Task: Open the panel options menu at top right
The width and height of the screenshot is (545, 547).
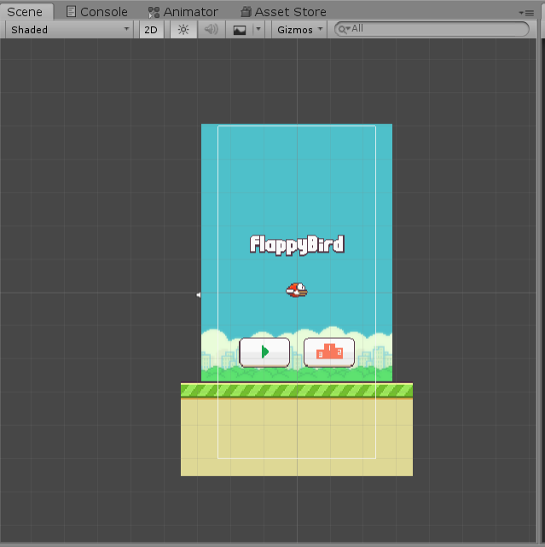Action: [x=526, y=13]
